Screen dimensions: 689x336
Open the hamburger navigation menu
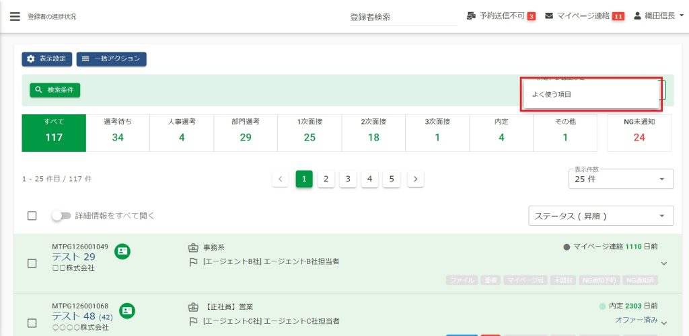tap(15, 16)
